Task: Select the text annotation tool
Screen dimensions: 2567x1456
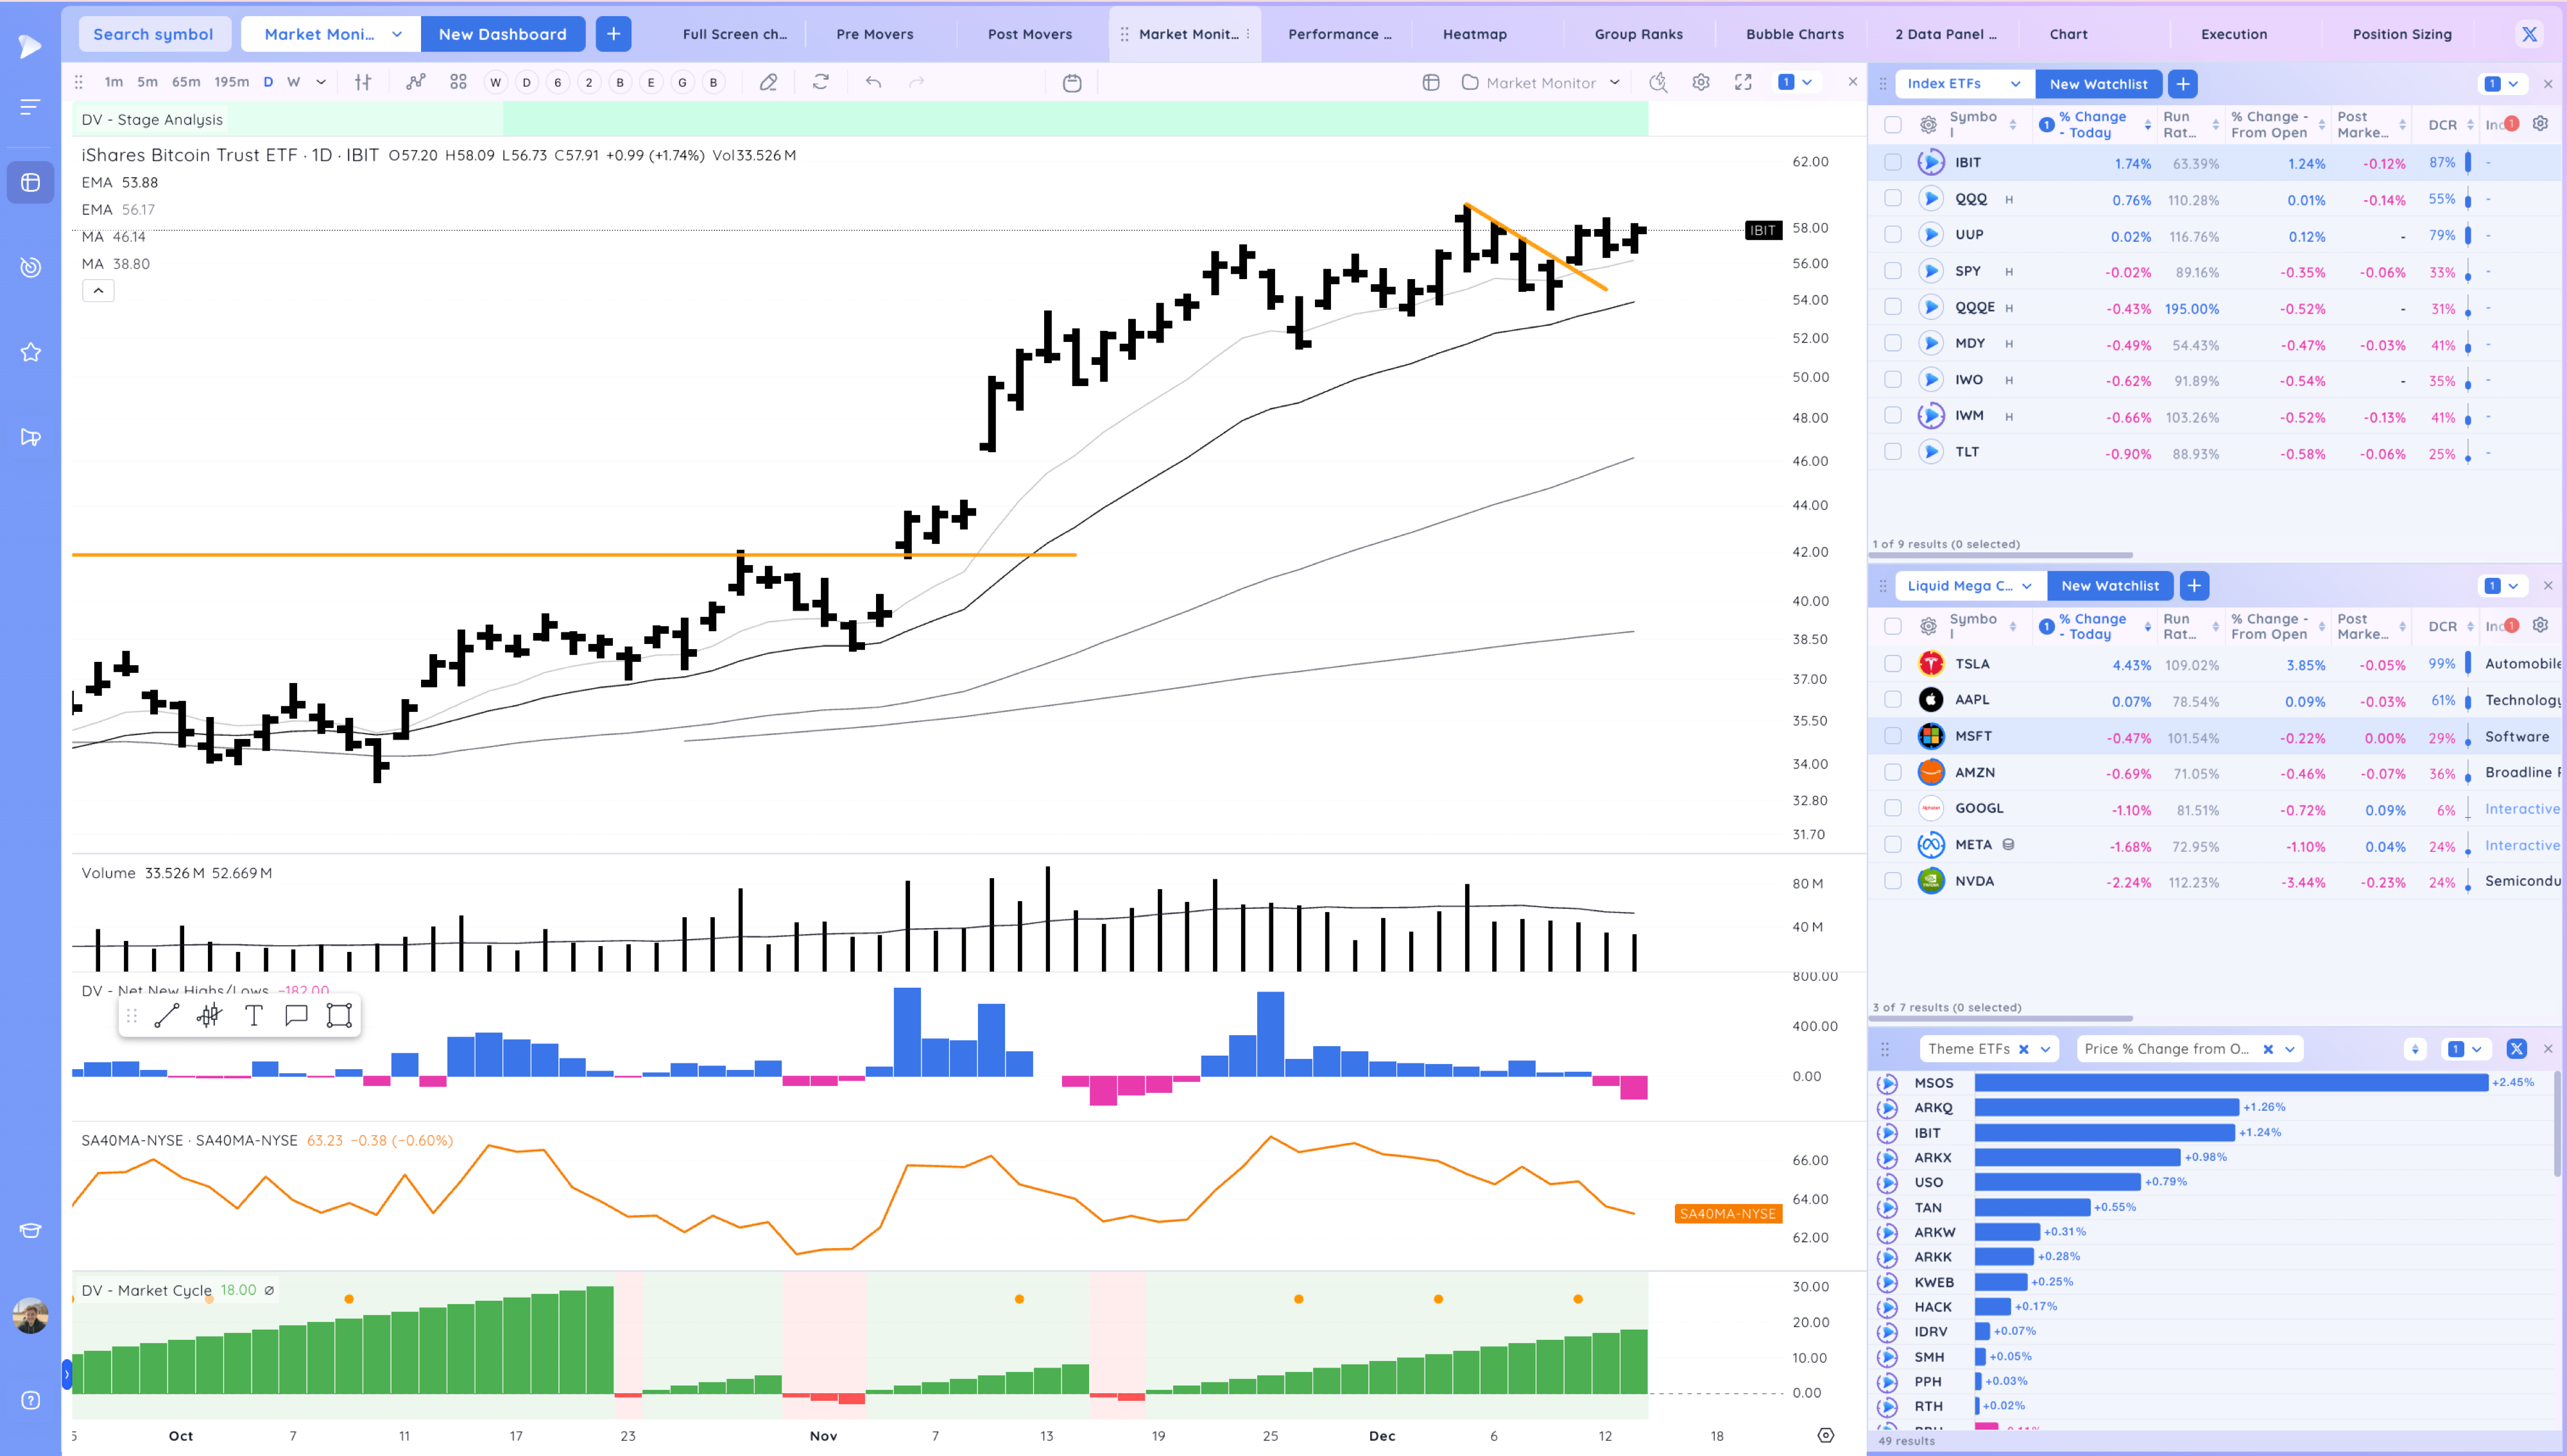Action: click(254, 1016)
